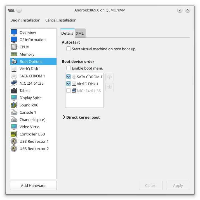Tick the Enable boot menu checkbox

69,68
